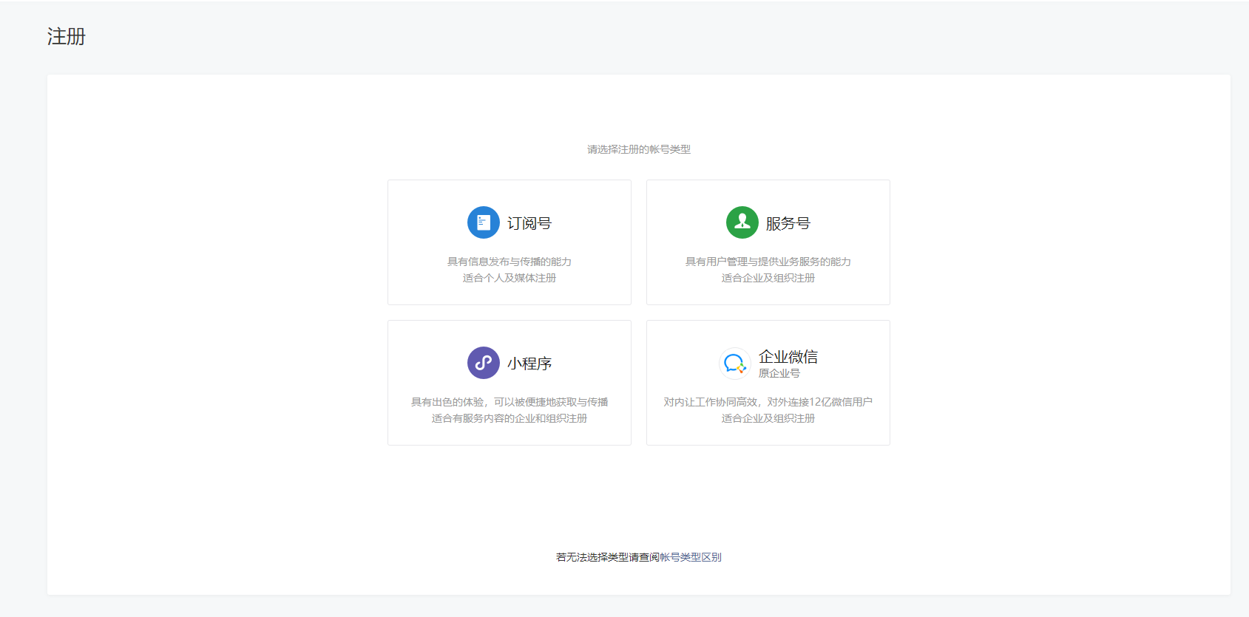
Task: Click the 原企业号 subtitle
Action: point(779,373)
